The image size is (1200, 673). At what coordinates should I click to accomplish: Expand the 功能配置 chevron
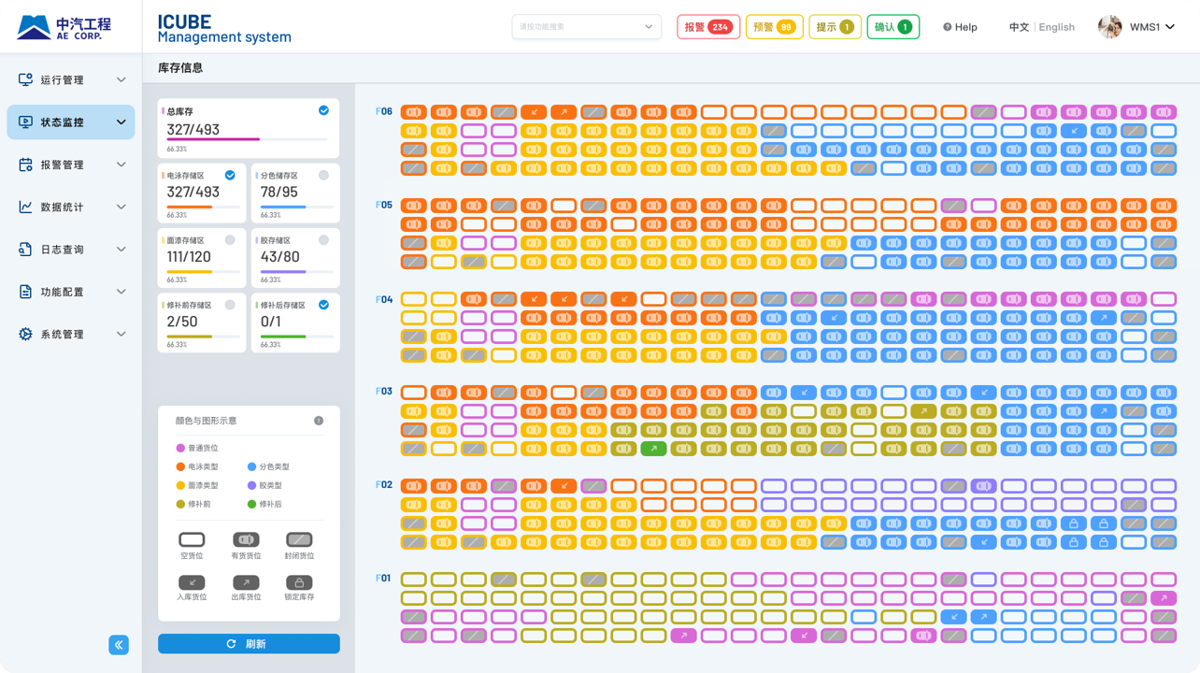coord(121,292)
